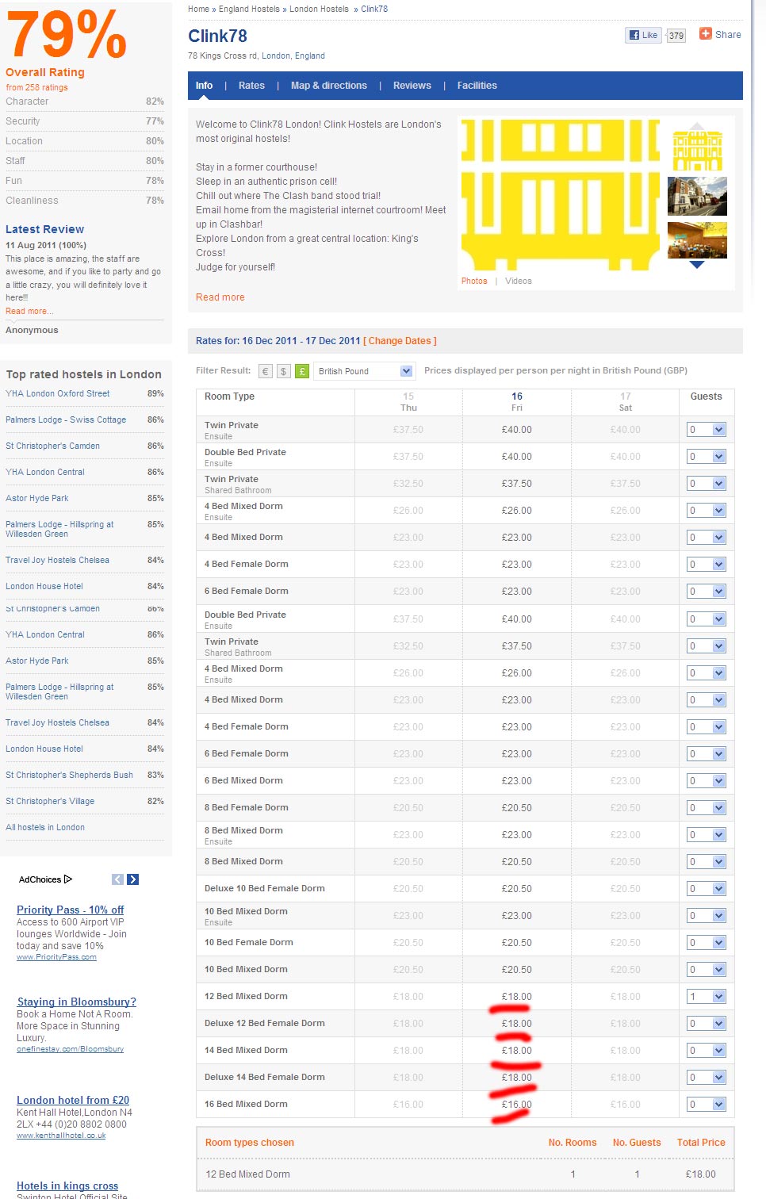
Task: Click the 379 Facebook like count
Action: [x=676, y=36]
